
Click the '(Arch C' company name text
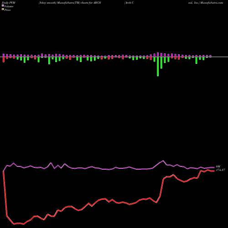(129, 3)
